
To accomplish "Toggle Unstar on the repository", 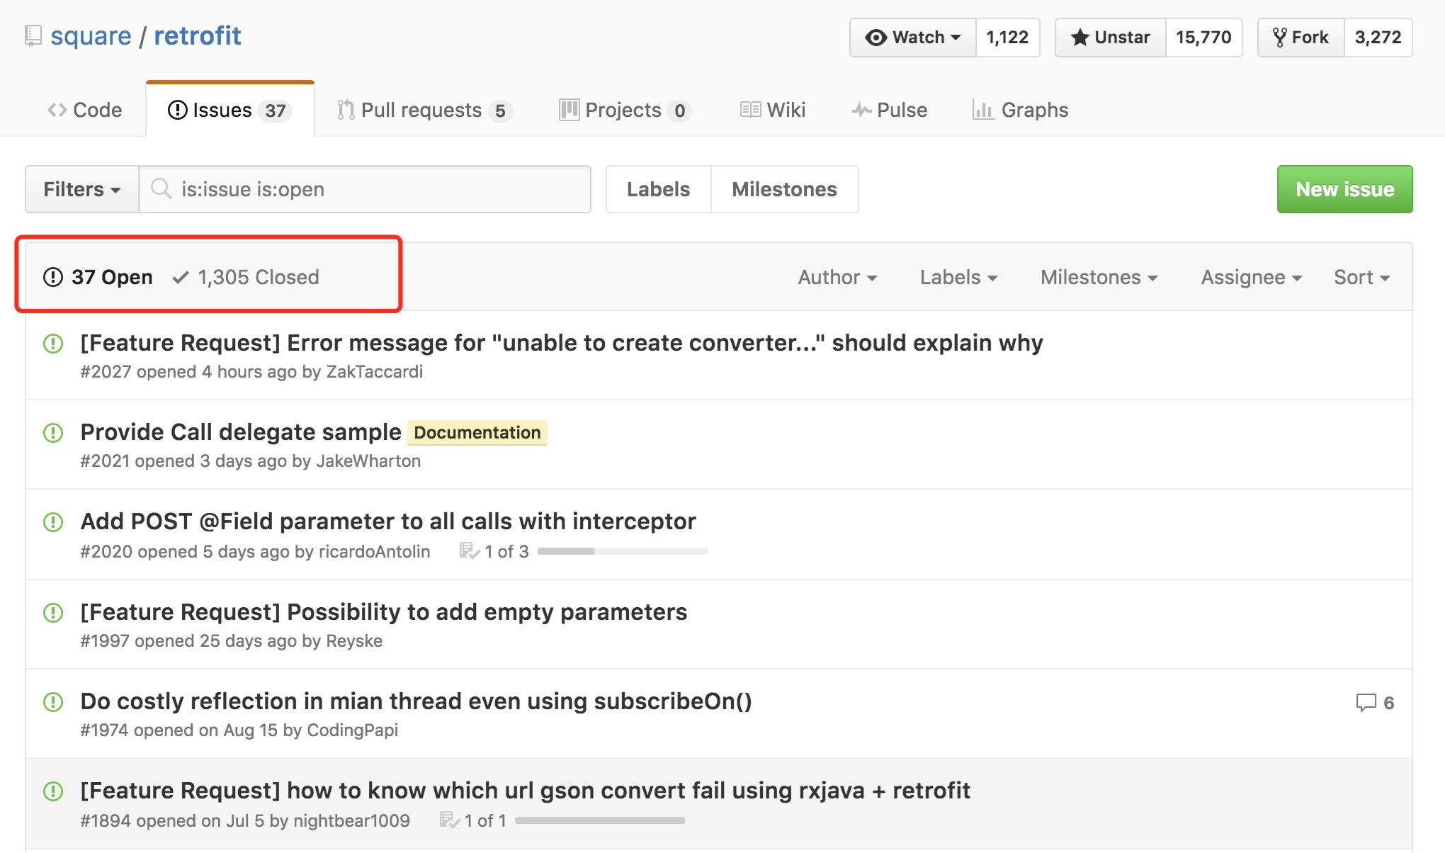I will pyautogui.click(x=1111, y=37).
